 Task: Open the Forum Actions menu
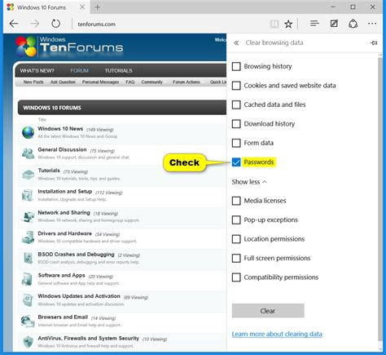coord(186,82)
